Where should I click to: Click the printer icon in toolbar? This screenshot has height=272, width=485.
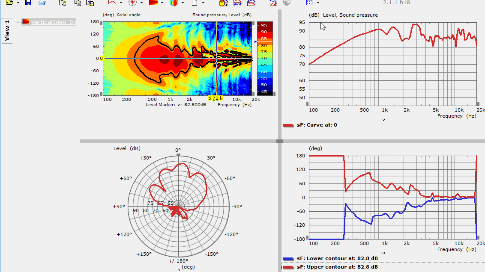click(x=42, y=3)
